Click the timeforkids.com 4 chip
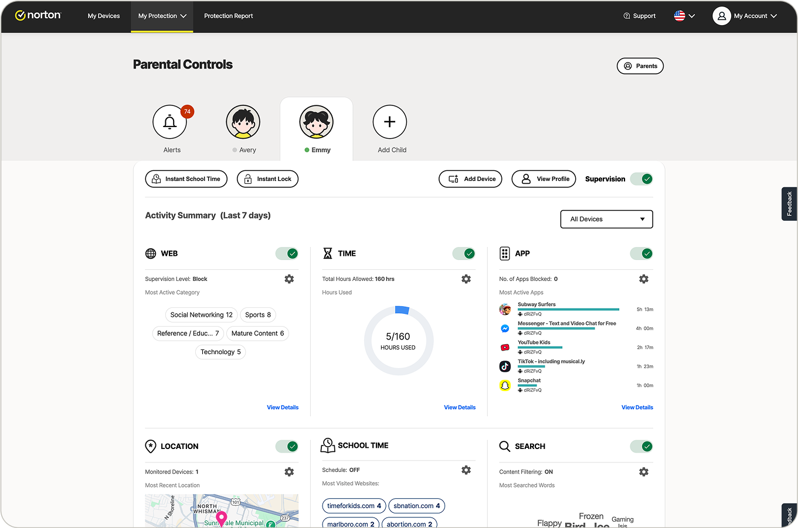798x528 pixels. pyautogui.click(x=354, y=506)
